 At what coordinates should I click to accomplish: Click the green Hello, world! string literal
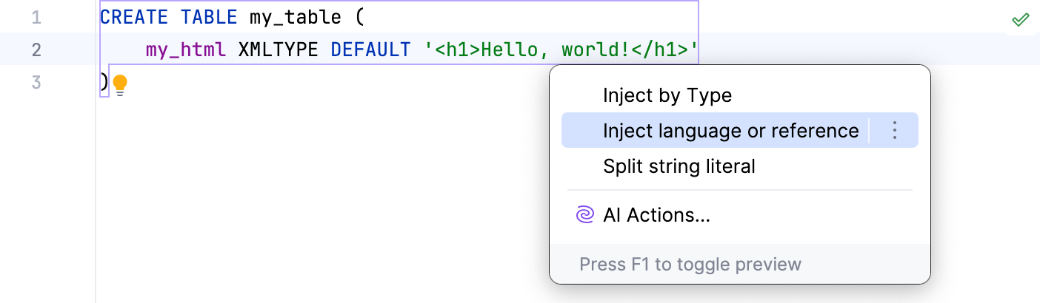tap(561, 50)
